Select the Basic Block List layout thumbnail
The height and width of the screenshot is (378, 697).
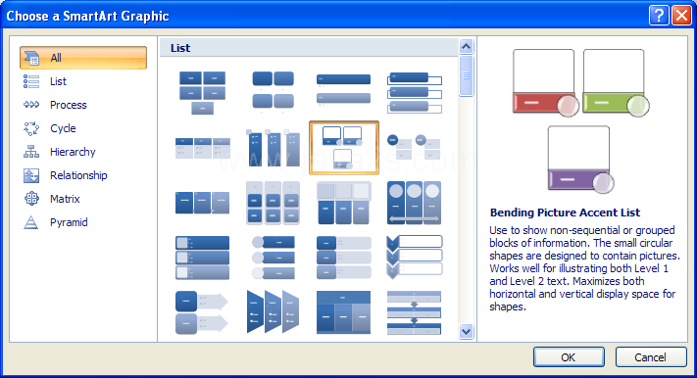pyautogui.click(x=202, y=93)
